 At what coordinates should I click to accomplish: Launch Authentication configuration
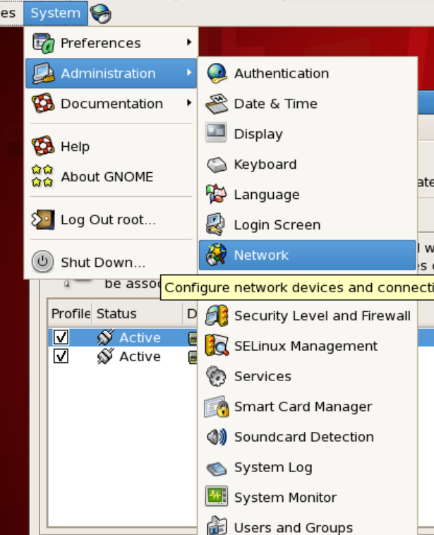pyautogui.click(x=308, y=73)
